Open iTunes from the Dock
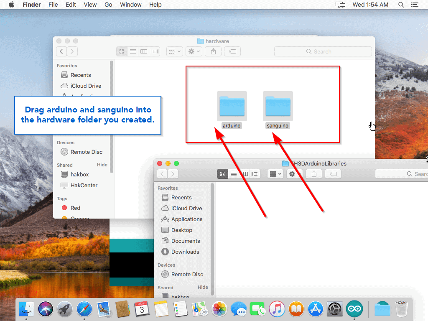Image resolution: width=428 pixels, height=321 pixels. point(277,309)
